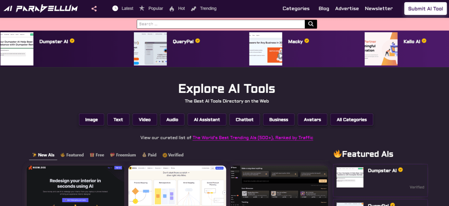Viewport: 449px width, 206px height.
Task: Switch to the Featured tab
Action: tap(72, 155)
